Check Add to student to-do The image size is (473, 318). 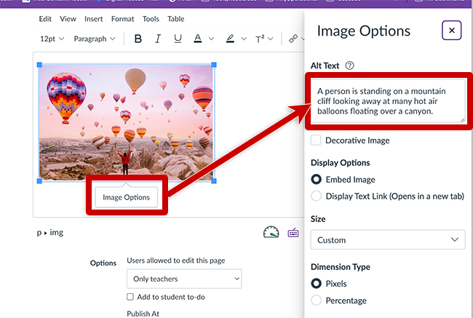(130, 297)
